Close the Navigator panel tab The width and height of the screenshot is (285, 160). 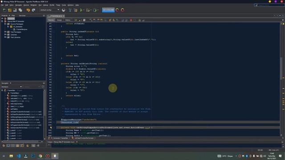(x=11, y=83)
